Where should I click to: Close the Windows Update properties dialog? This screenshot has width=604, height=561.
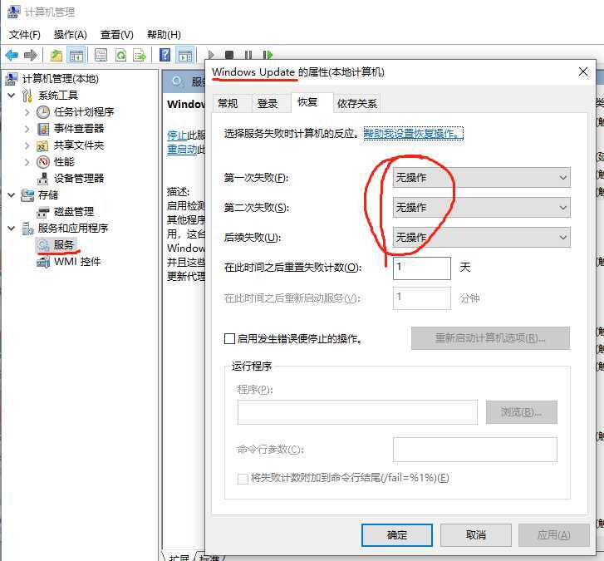583,71
